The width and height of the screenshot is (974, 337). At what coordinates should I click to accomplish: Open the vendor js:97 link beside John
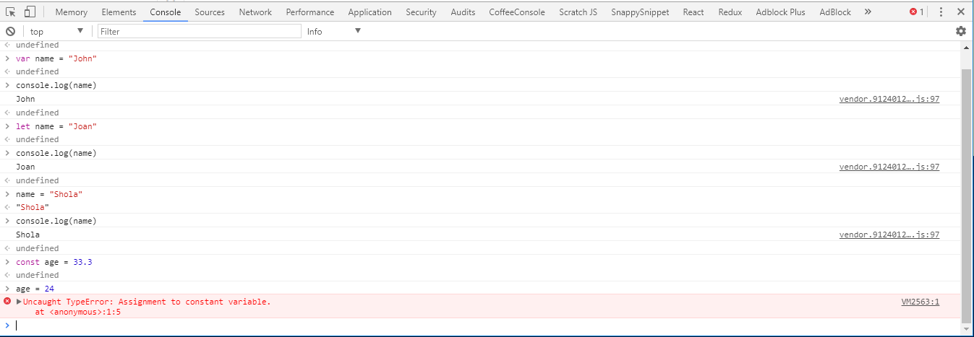tap(889, 99)
